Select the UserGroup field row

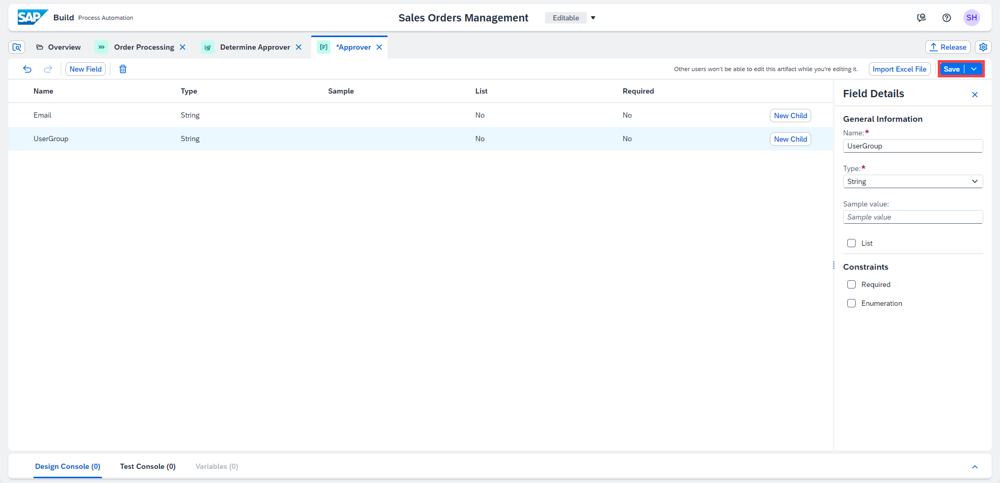421,139
